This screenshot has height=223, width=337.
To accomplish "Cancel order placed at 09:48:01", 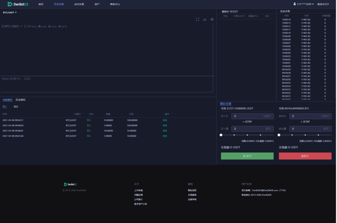I will point(165,131).
